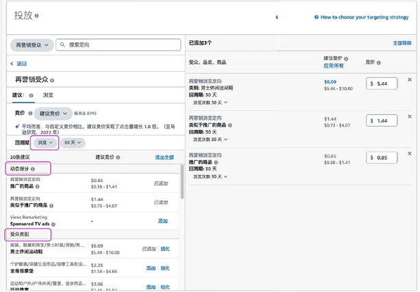420x292 pixels.
Task: Click the info icon beside Sponsored TV ads
Action: click(x=53, y=224)
